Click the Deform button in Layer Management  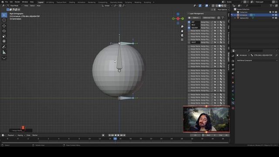click(196, 17)
